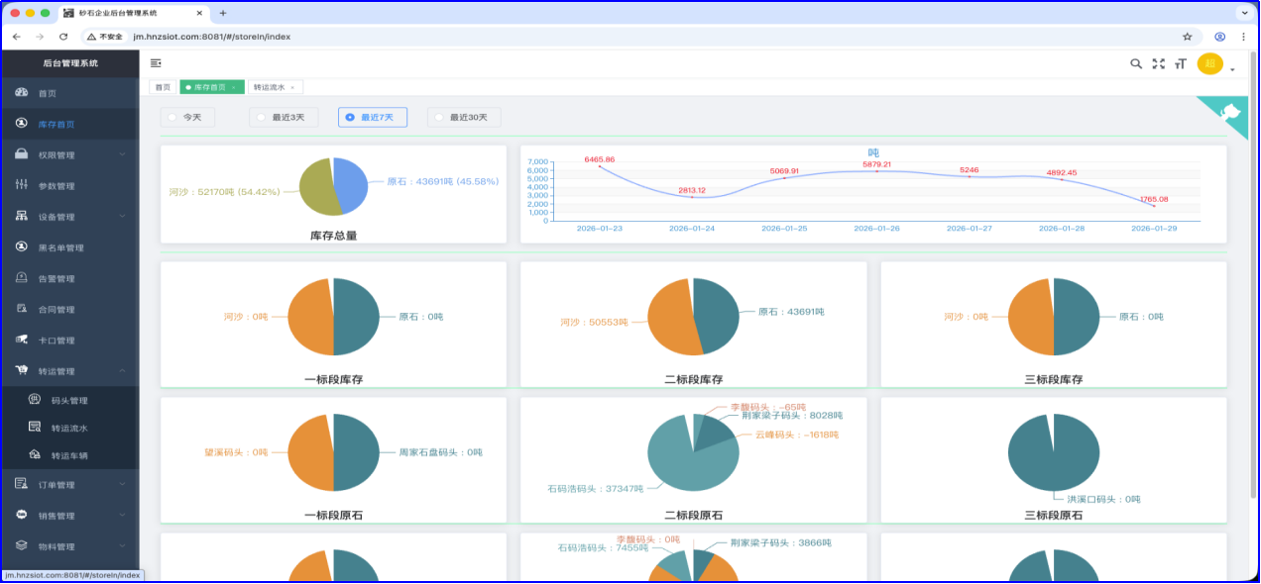Open 转运车辆 in the sidebar
Screen dimensions: 1261x584
[x=69, y=455]
